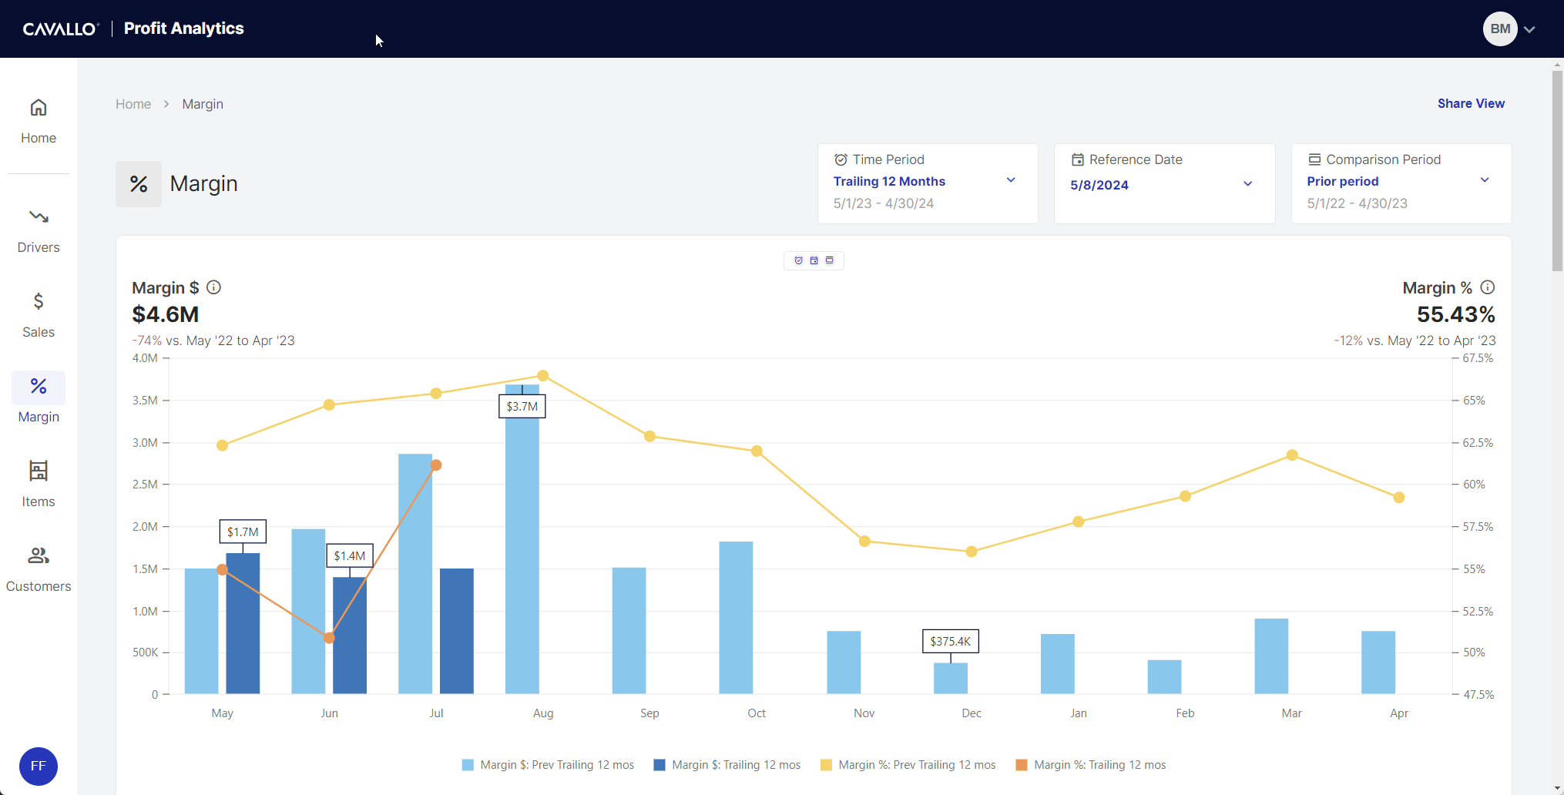Expand the Comparison Period dropdown
The image size is (1564, 795).
point(1484,181)
